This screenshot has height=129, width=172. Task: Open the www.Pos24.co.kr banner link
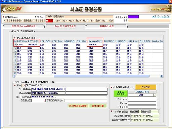tap(161, 9)
